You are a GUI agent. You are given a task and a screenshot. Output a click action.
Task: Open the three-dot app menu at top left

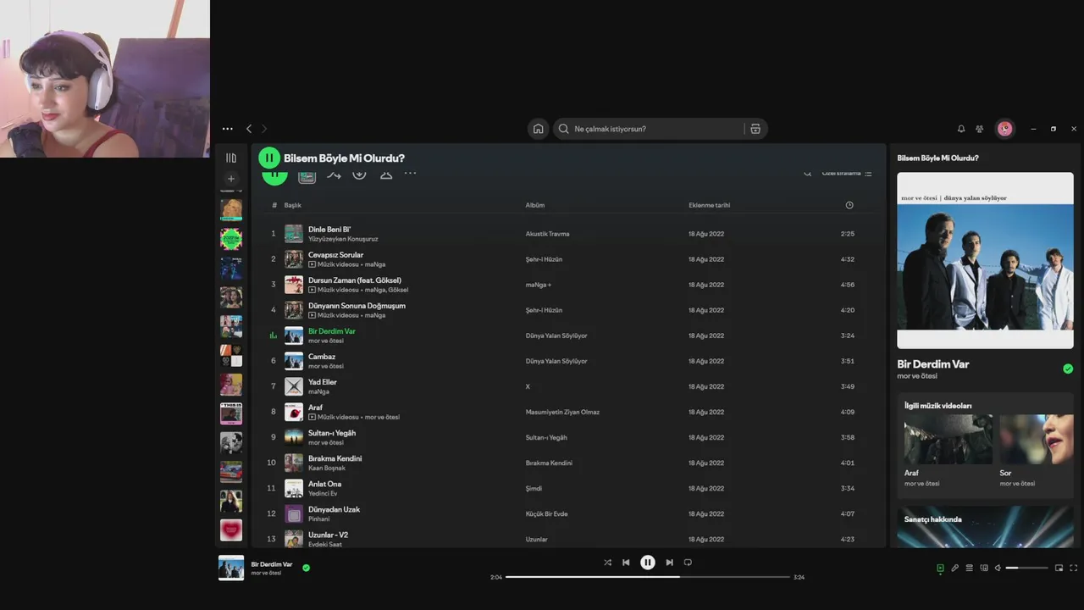click(x=227, y=129)
